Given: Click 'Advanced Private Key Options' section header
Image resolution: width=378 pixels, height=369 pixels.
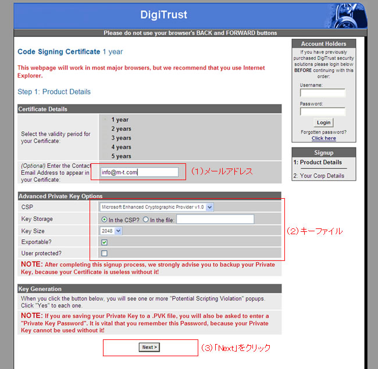Looking at the screenshot, I should click(x=149, y=196).
